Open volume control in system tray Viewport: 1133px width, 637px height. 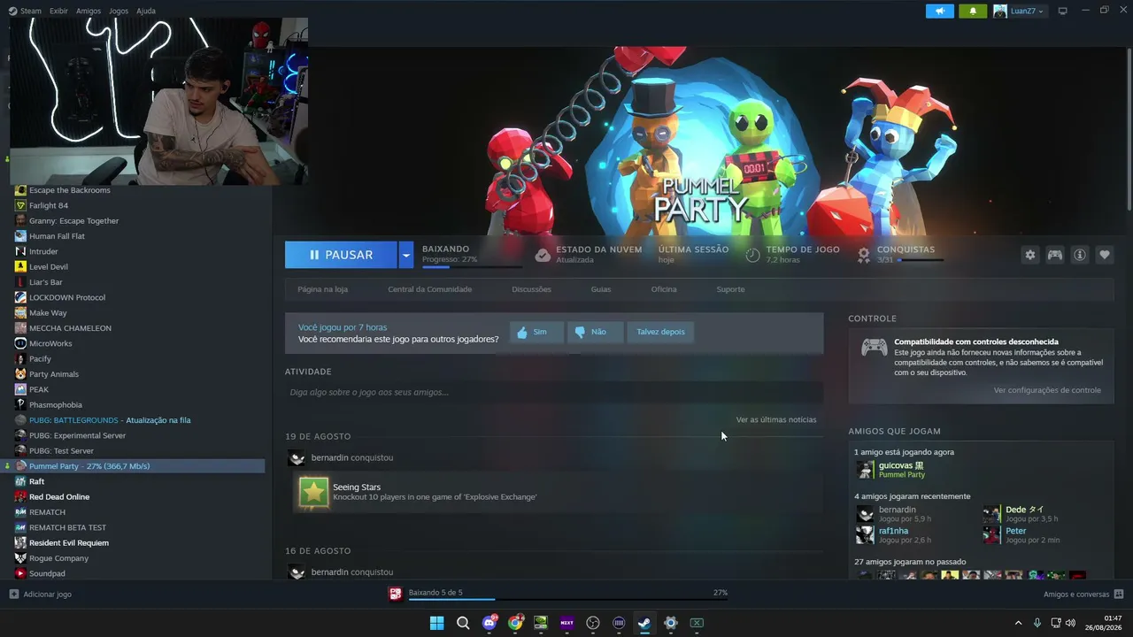point(1070,623)
